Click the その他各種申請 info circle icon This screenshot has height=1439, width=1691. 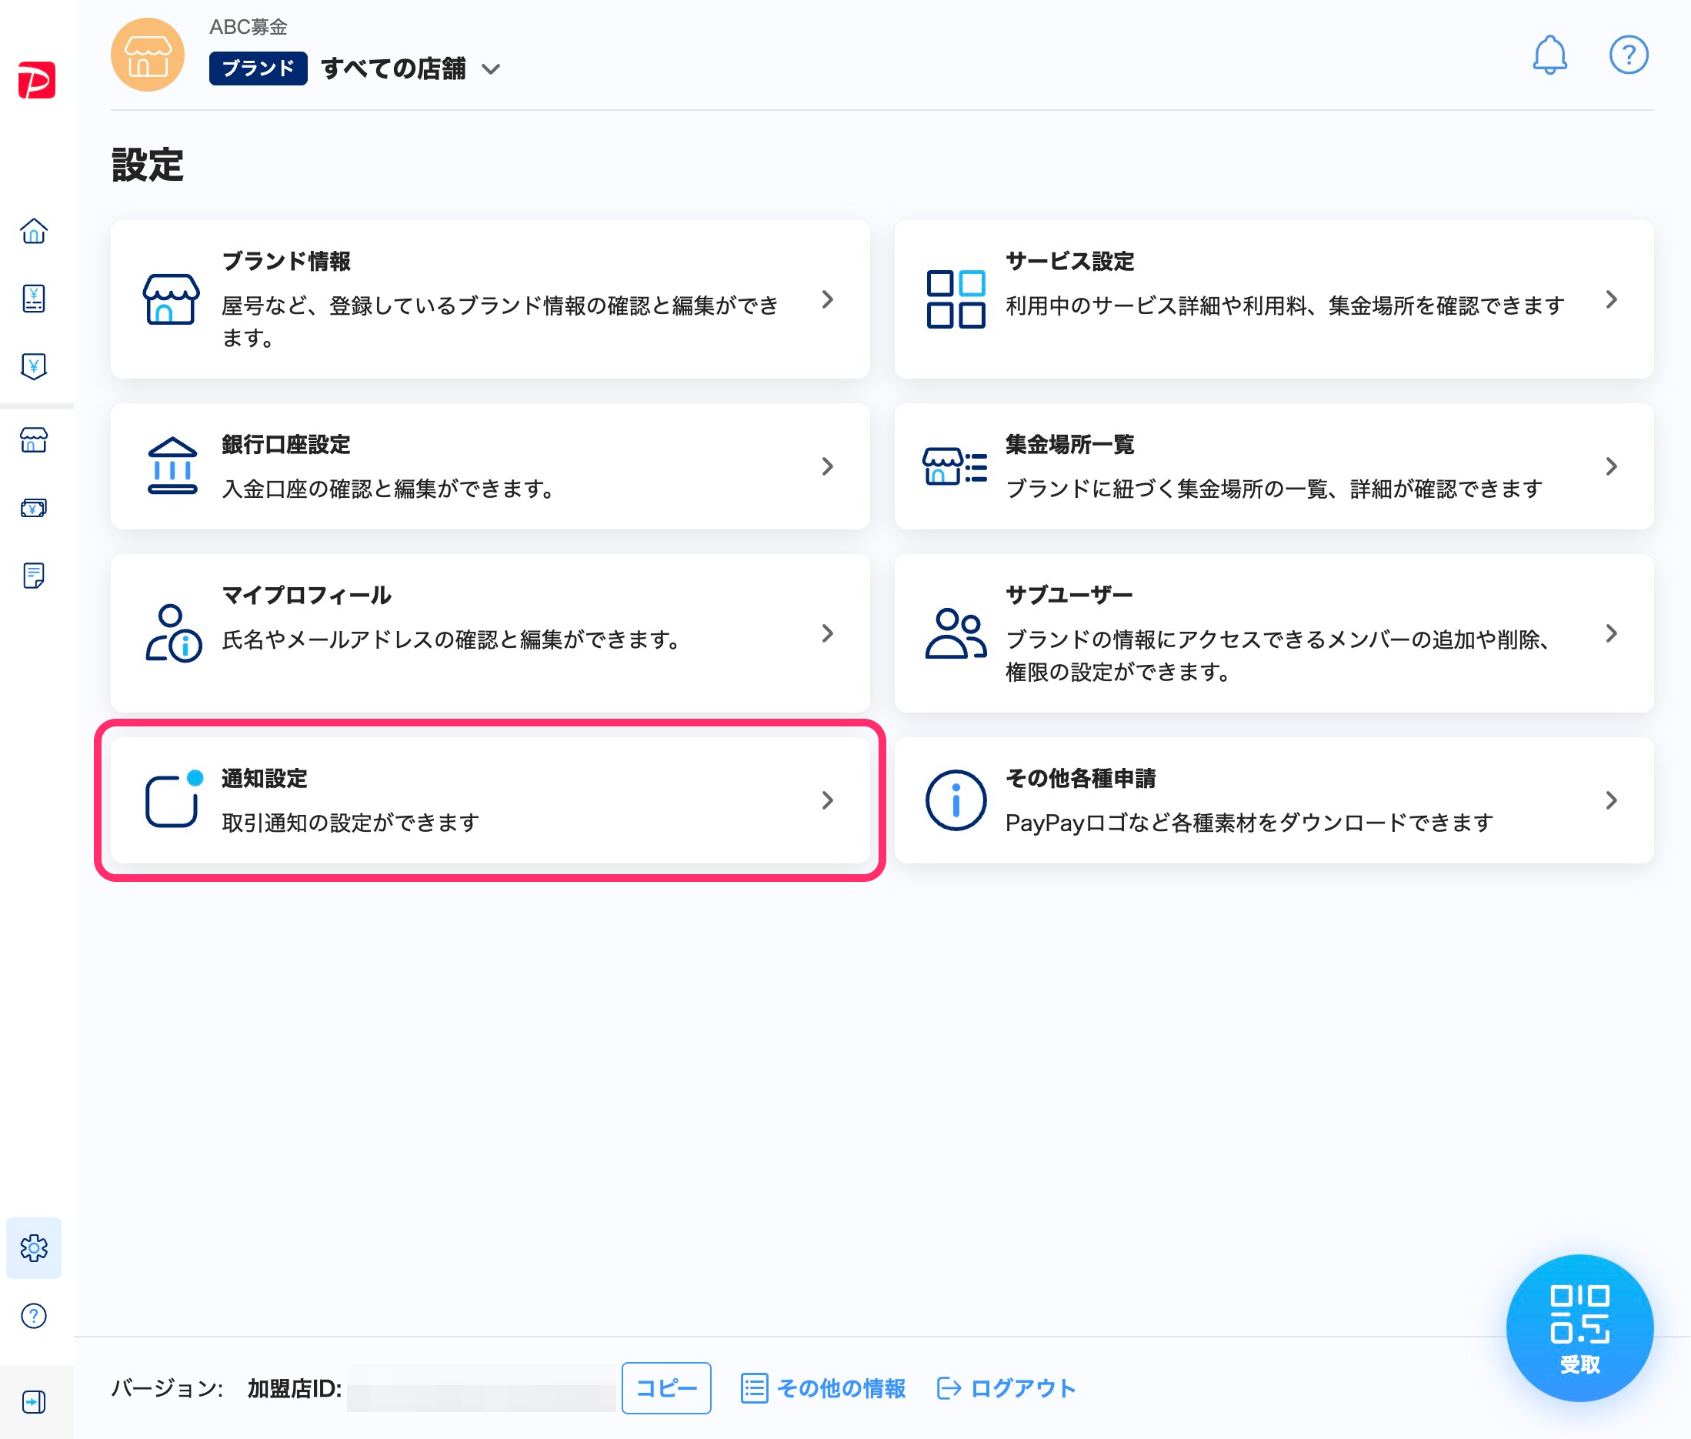956,800
